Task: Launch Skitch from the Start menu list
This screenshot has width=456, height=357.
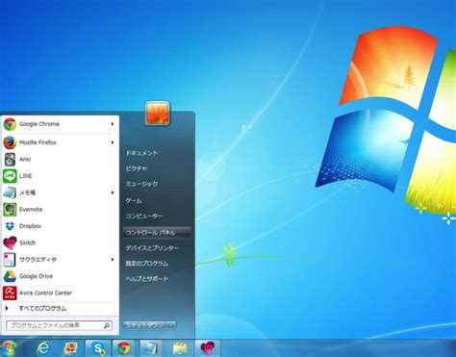Action: [x=60, y=242]
